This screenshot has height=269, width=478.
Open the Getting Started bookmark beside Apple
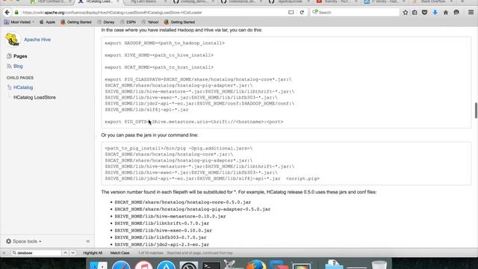[76, 22]
